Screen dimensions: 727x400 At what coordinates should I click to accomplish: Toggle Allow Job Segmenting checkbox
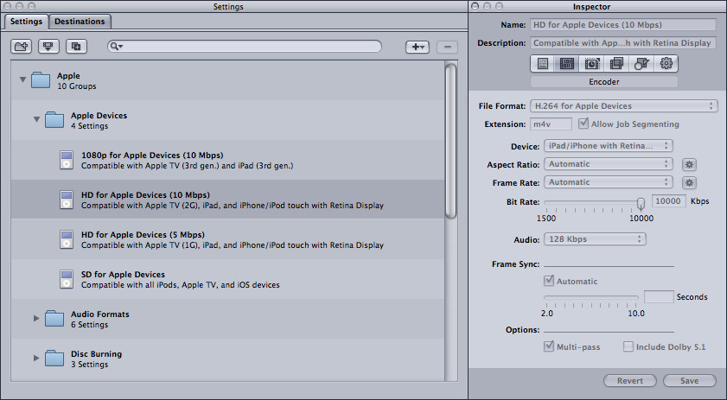[584, 124]
